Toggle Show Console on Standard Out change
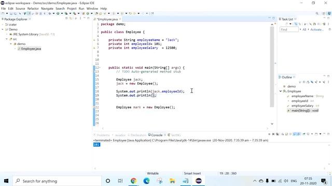This screenshot has width=332, height=186. 294,134
